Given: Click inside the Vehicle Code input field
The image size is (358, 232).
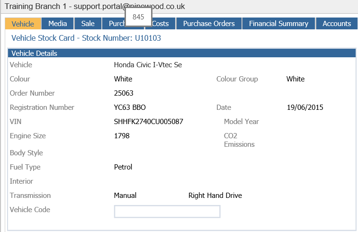Looking at the screenshot, I should (x=167, y=212).
